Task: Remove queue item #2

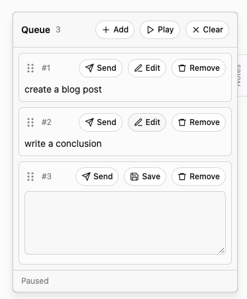Action: coord(199,122)
